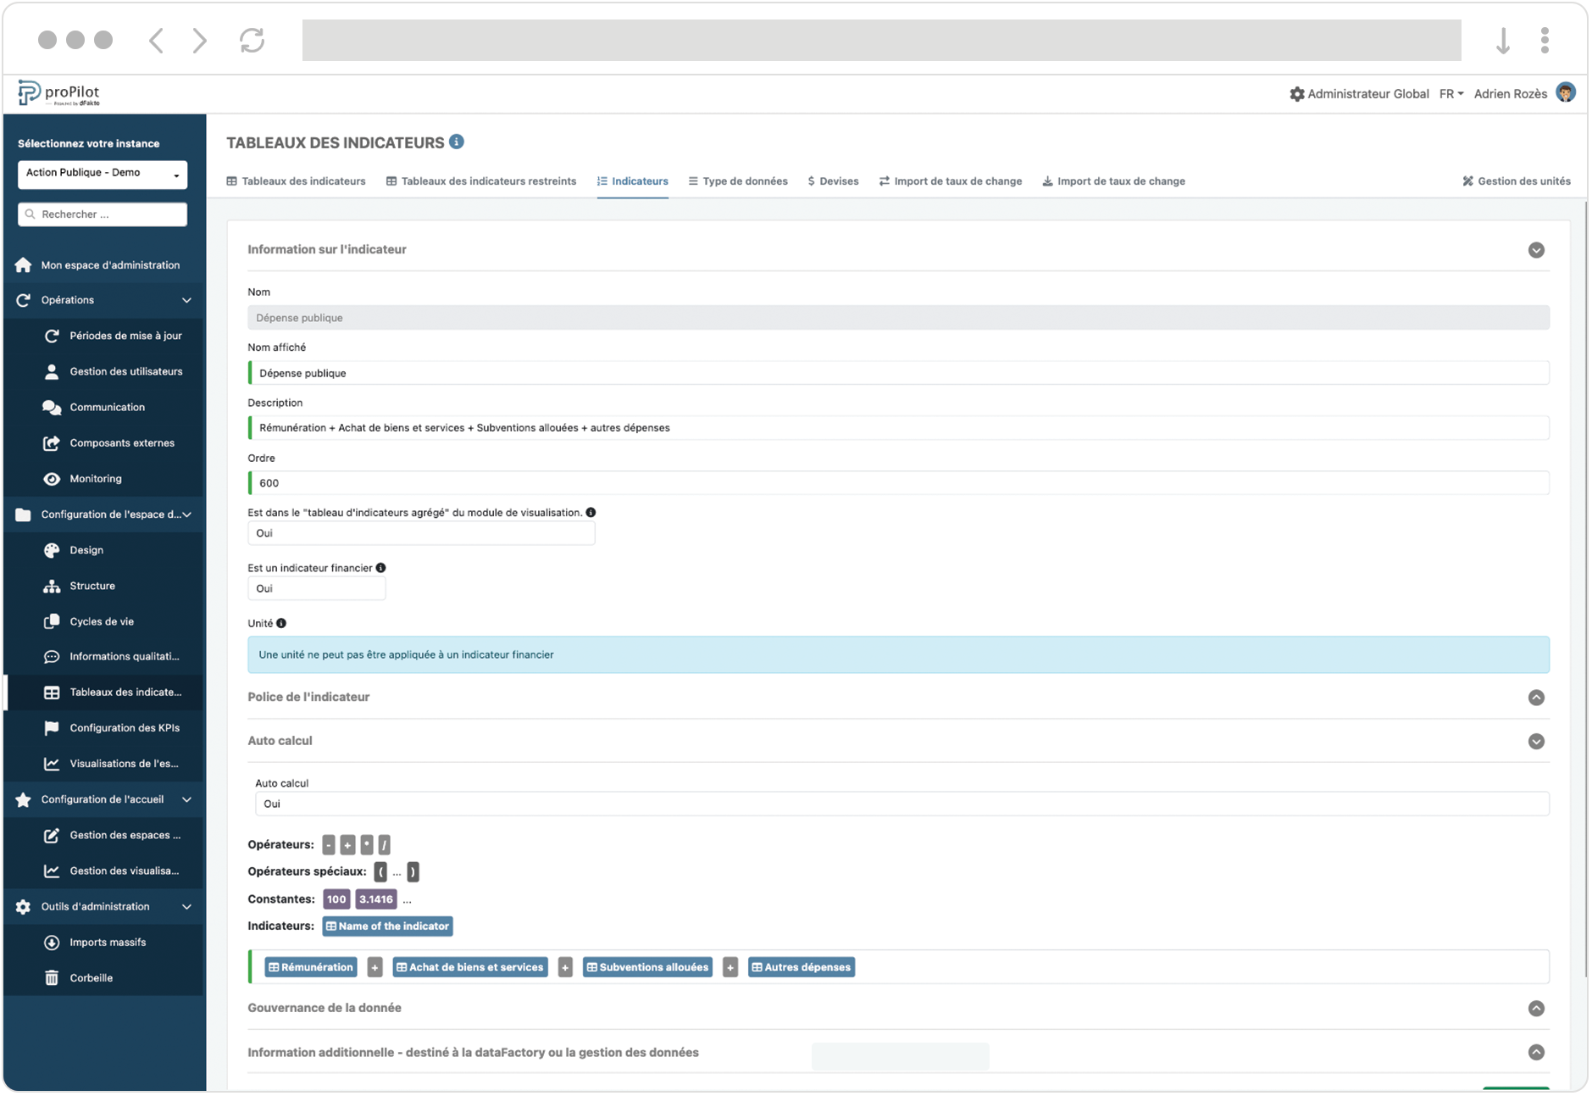Click the info icon next to Unité
Screen dimensions: 1592x1096
click(281, 623)
